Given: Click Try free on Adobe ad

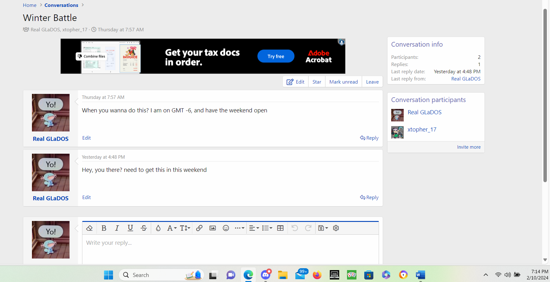Looking at the screenshot, I should click(x=276, y=56).
